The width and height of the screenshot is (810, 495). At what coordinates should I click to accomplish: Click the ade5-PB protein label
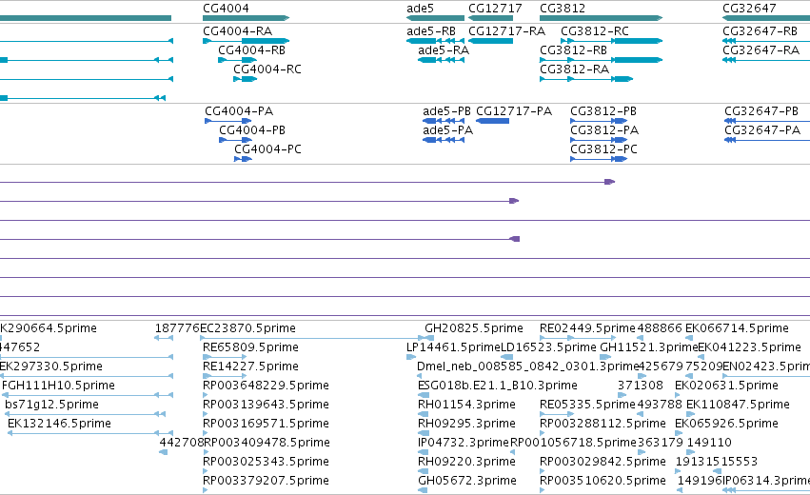tap(446, 111)
